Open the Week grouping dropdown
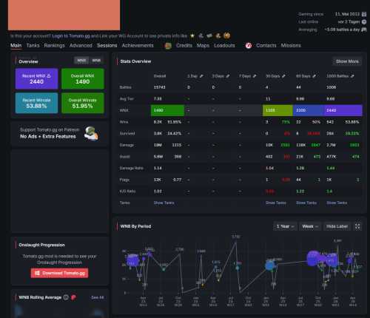The height and width of the screenshot is (318, 370). click(310, 226)
